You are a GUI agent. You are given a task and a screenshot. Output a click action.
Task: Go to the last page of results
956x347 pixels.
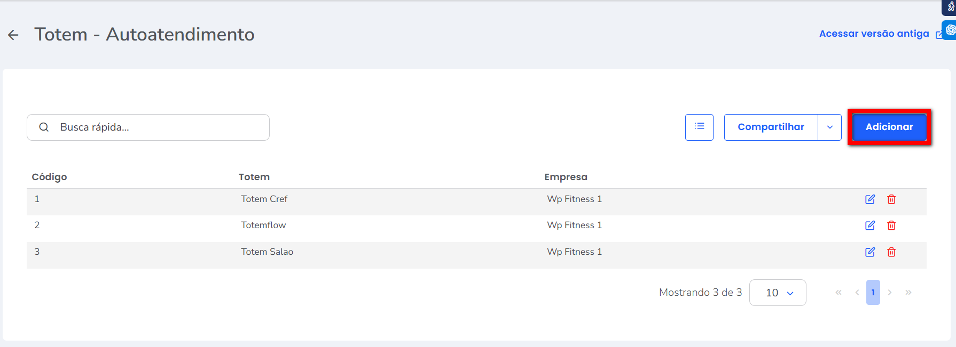[x=908, y=293]
